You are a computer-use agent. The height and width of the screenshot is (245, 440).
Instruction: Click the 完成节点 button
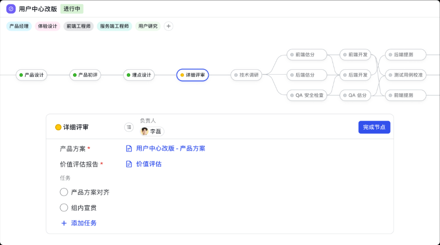pos(374,127)
